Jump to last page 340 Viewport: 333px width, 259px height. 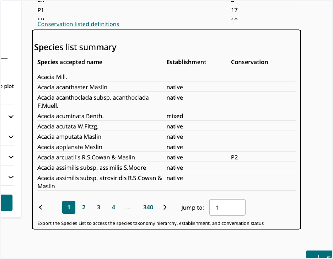click(x=148, y=207)
